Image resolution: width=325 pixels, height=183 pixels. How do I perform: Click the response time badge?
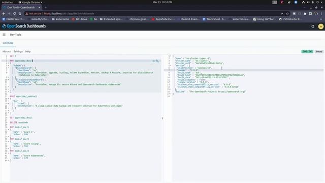[x=319, y=51]
